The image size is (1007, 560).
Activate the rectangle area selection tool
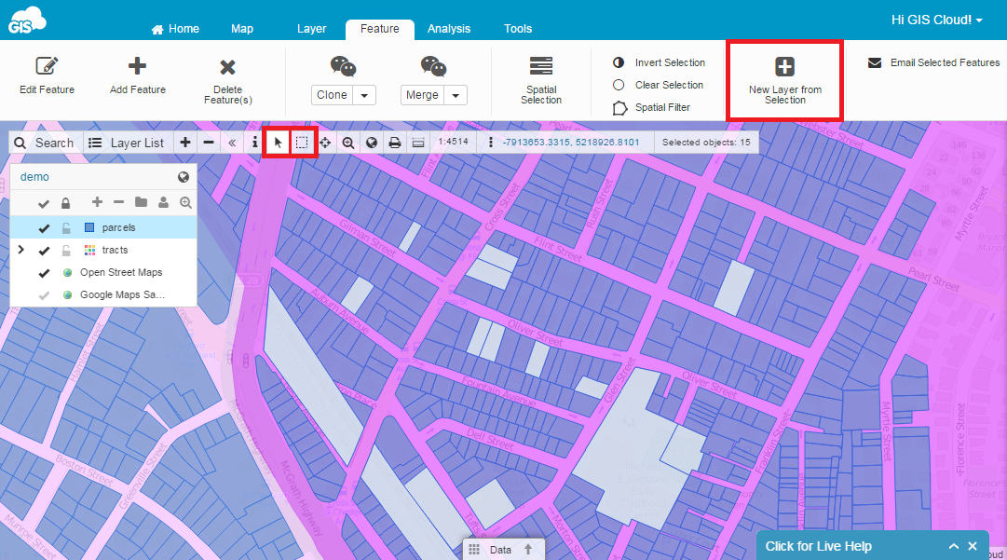point(302,143)
